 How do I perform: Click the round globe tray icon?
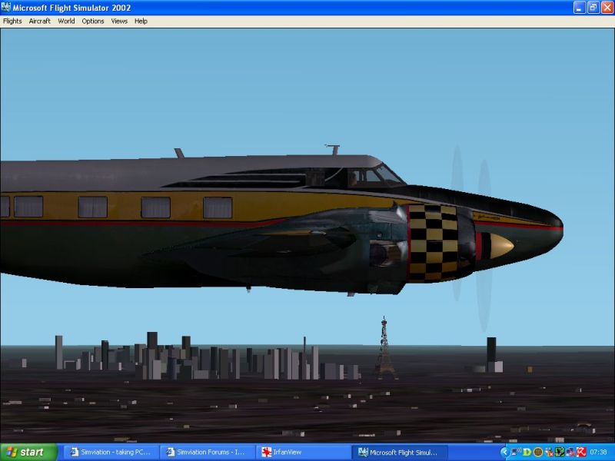click(x=538, y=453)
